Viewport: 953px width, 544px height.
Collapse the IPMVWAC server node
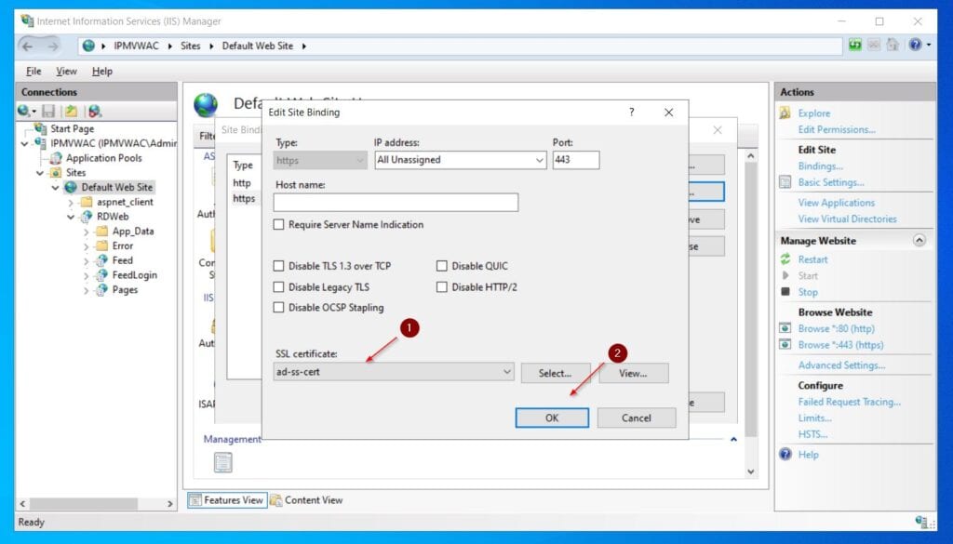coord(24,144)
